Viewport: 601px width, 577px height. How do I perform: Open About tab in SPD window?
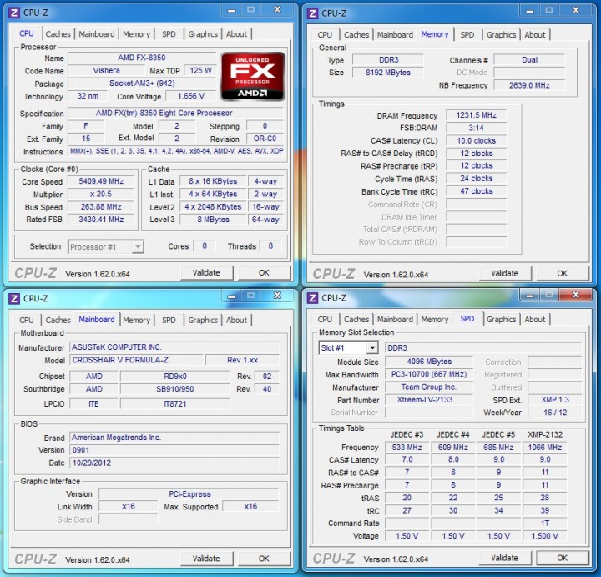[x=535, y=319]
